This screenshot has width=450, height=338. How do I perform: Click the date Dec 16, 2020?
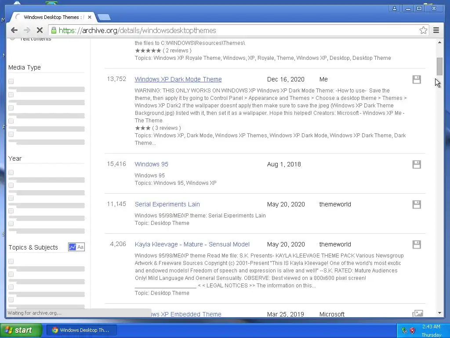click(286, 79)
